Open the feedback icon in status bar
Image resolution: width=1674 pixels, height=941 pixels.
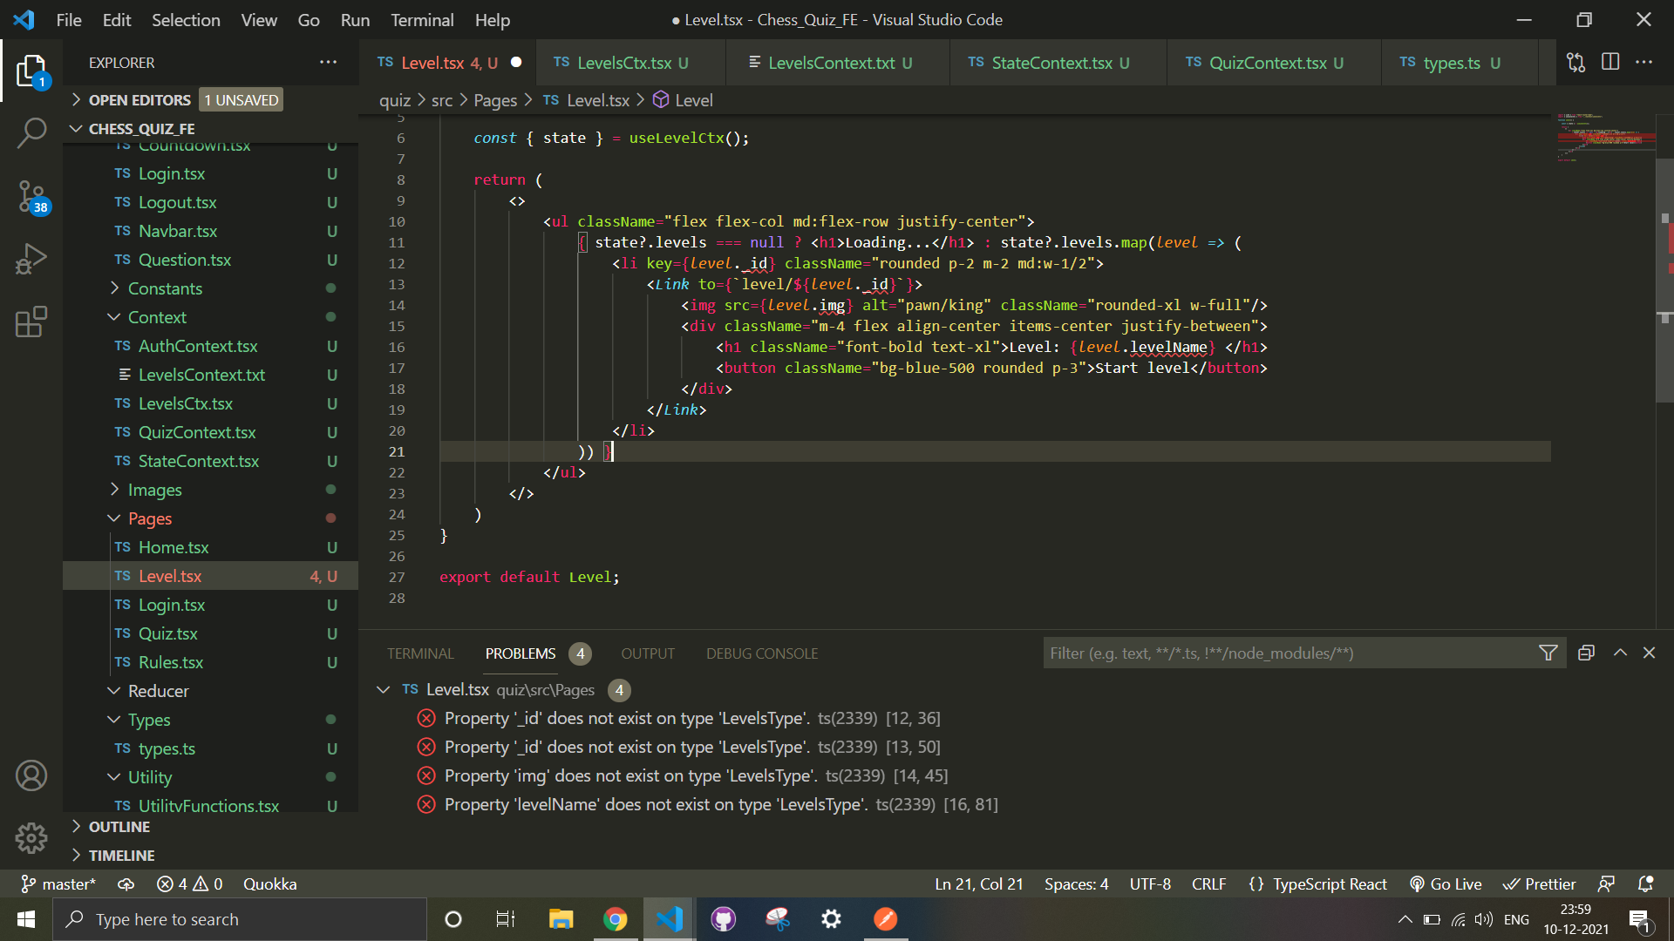[1606, 883]
